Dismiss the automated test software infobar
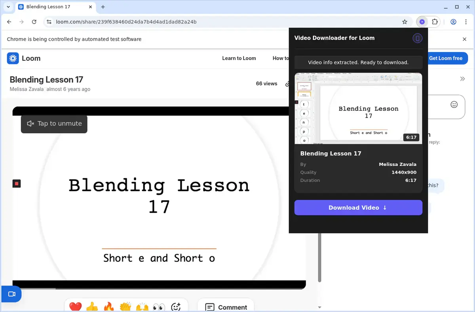Image resolution: width=475 pixels, height=312 pixels. (x=465, y=39)
